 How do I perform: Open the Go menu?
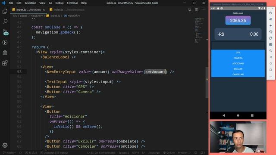pos(50,3)
